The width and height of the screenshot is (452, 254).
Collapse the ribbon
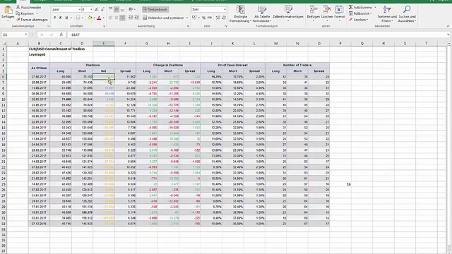coord(448,26)
